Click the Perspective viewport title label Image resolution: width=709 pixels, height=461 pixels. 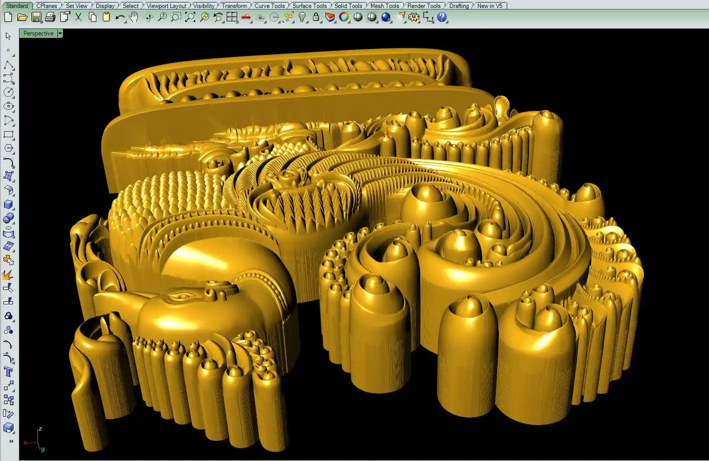click(x=38, y=33)
